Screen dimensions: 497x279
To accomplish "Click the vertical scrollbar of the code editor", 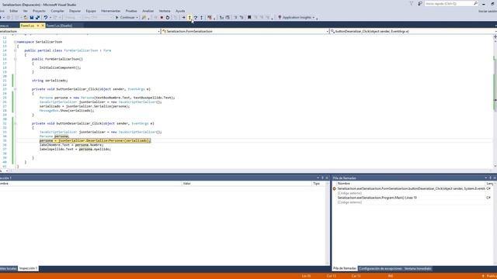I will [495, 102].
